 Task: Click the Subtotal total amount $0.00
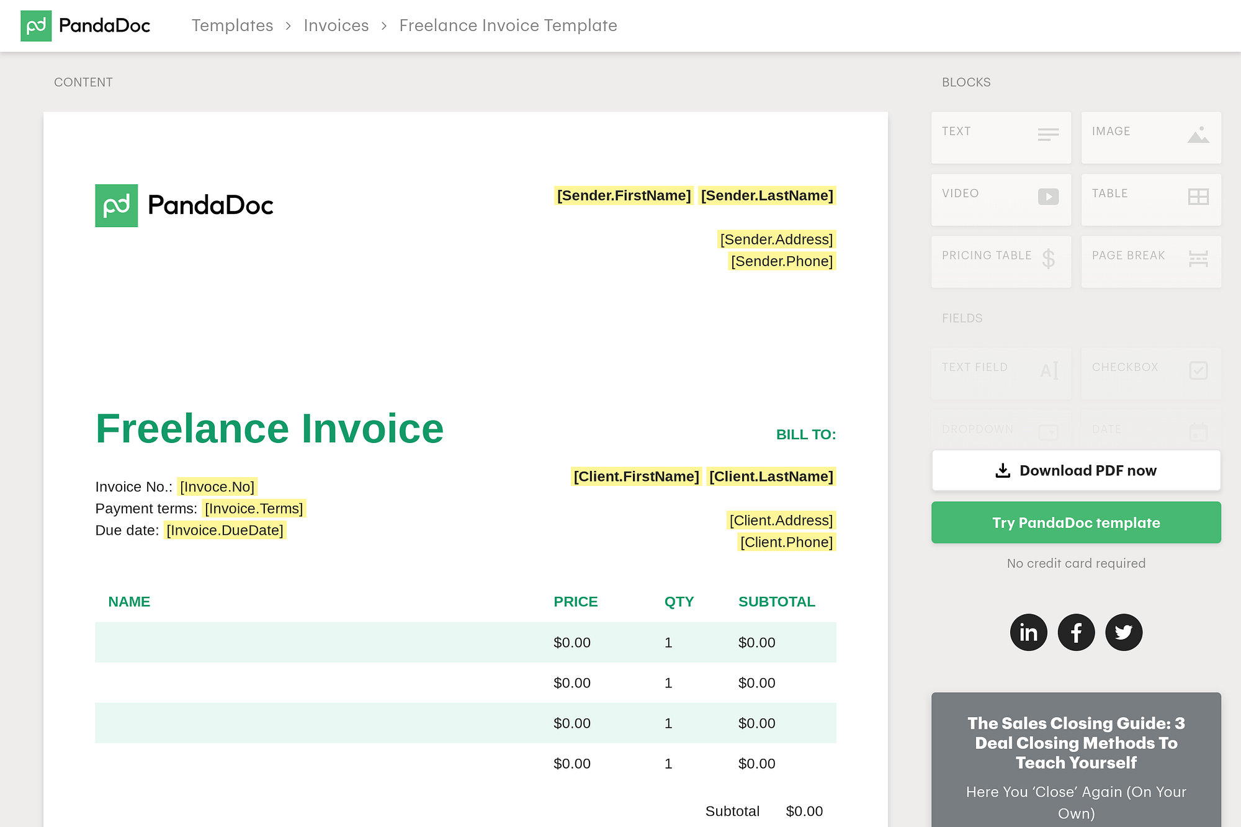click(804, 811)
